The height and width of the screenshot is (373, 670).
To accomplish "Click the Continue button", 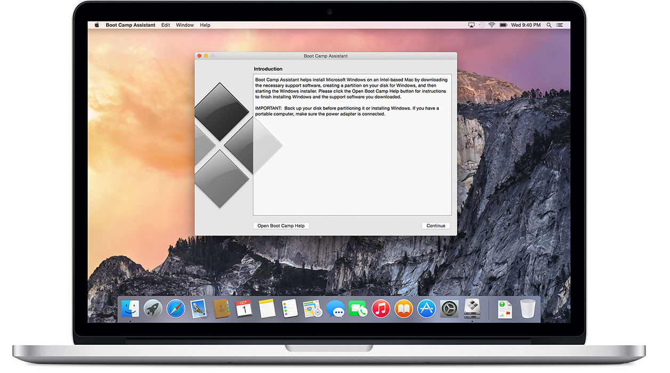I will 435,226.
